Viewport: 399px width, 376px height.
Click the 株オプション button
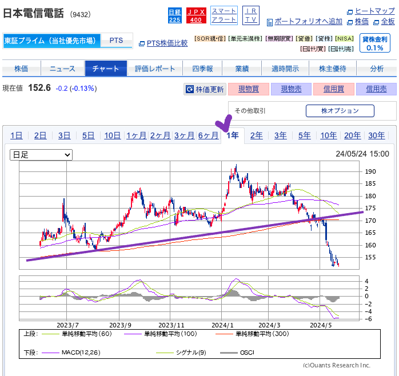pyautogui.click(x=340, y=111)
